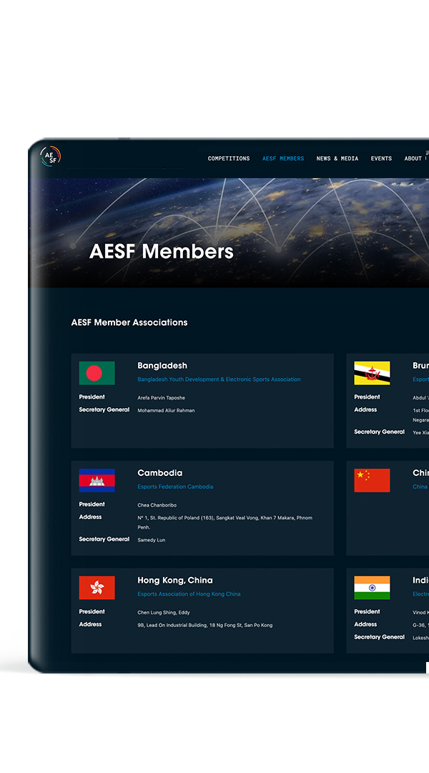The height and width of the screenshot is (773, 429).
Task: Click the AESF Members page title
Action: click(x=161, y=251)
